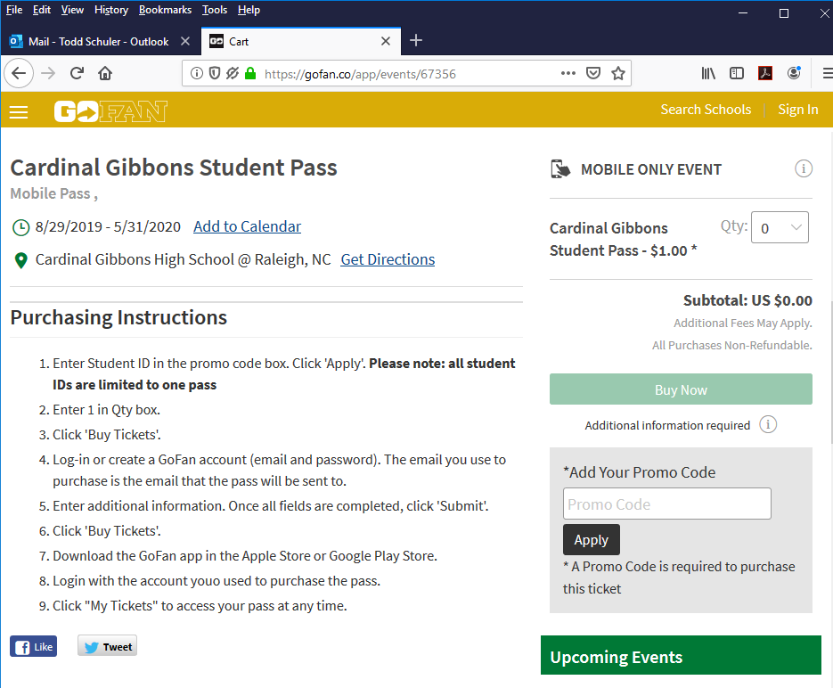Click the Cardinal Gibbons Student Pass title
833x688 pixels.
(174, 168)
